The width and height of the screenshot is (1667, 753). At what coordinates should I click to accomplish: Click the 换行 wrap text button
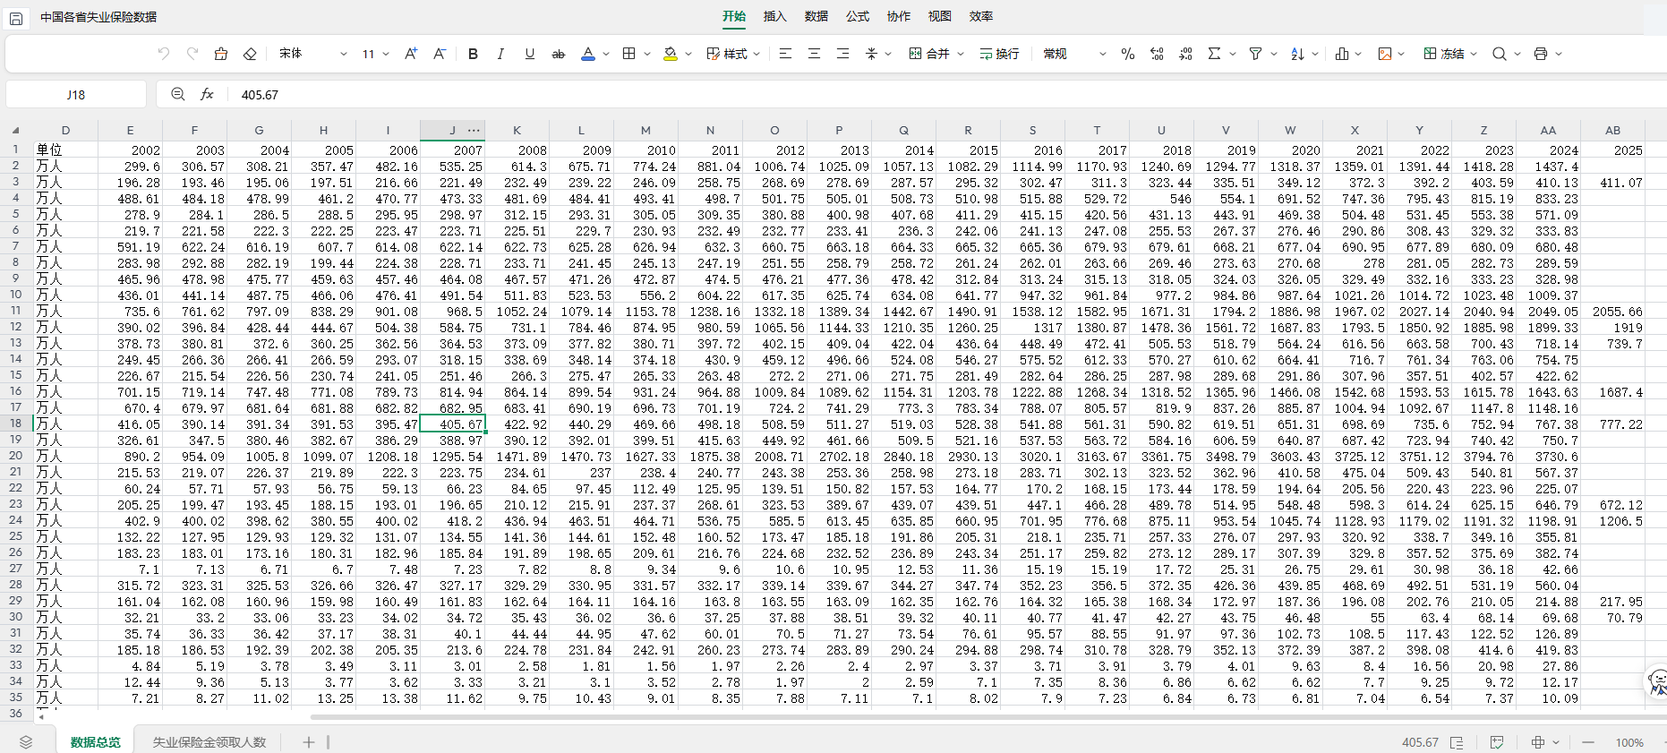point(999,54)
